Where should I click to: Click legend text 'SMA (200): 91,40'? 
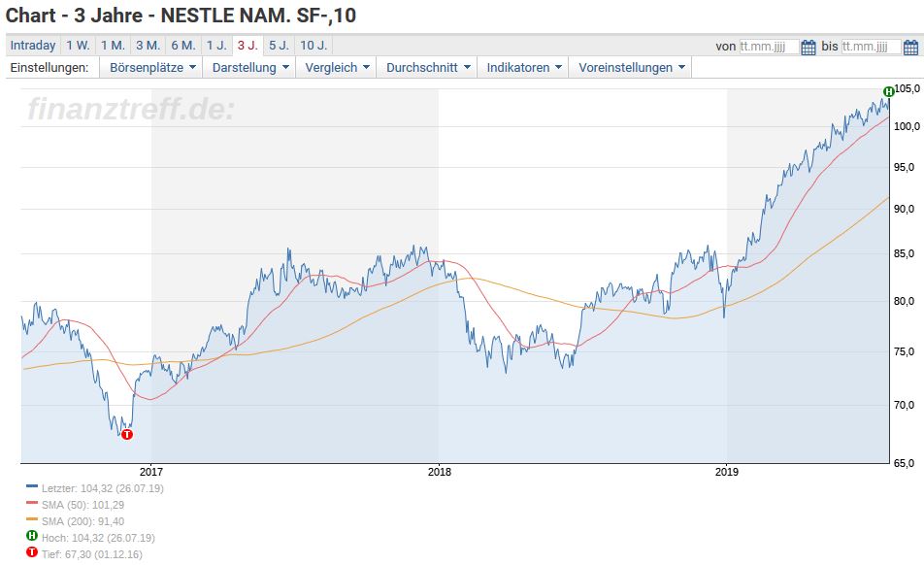(83, 521)
